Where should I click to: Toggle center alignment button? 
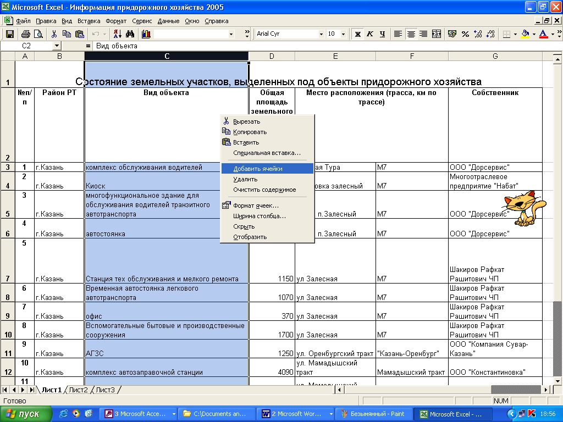tap(411, 34)
